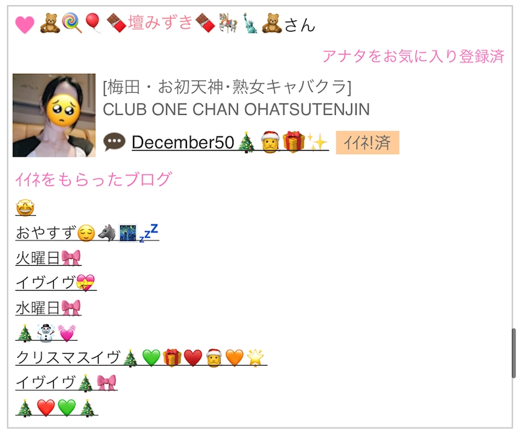Open the クリスマスイヴ blog entry

coord(141,358)
